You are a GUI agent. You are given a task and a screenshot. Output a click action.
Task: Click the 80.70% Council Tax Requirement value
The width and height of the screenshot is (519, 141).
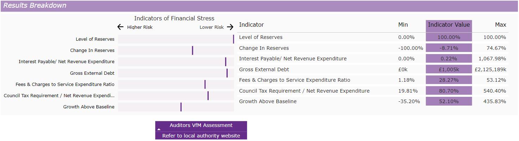click(449, 91)
